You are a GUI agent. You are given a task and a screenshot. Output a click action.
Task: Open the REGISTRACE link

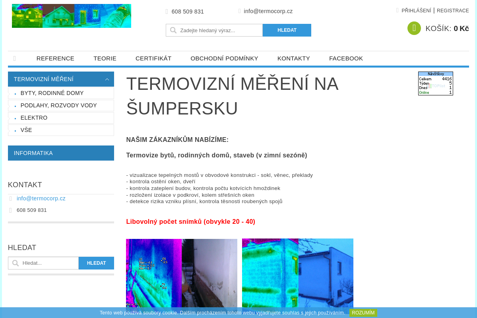(x=453, y=10)
